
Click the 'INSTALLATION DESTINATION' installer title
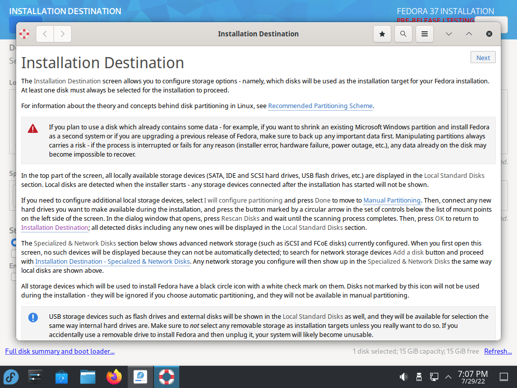[65, 11]
